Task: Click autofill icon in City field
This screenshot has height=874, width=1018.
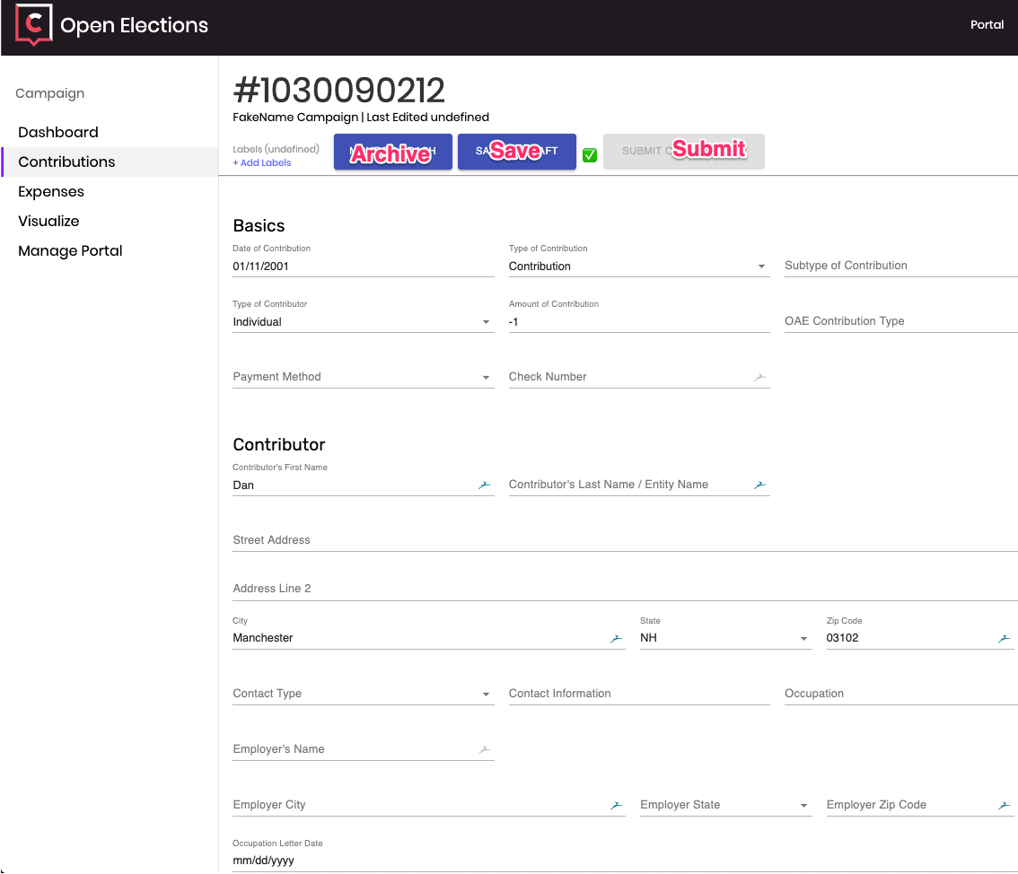Action: coord(616,639)
